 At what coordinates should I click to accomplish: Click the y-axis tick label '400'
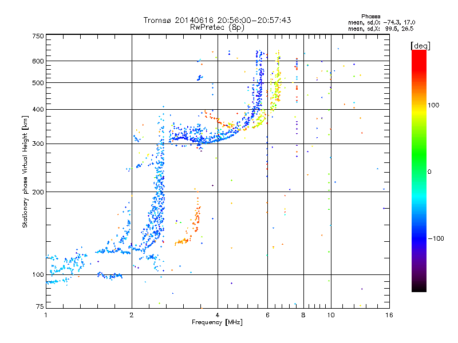tap(38, 109)
